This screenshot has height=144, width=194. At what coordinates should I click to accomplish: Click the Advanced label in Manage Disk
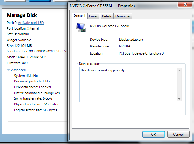pyautogui.click(x=18, y=70)
